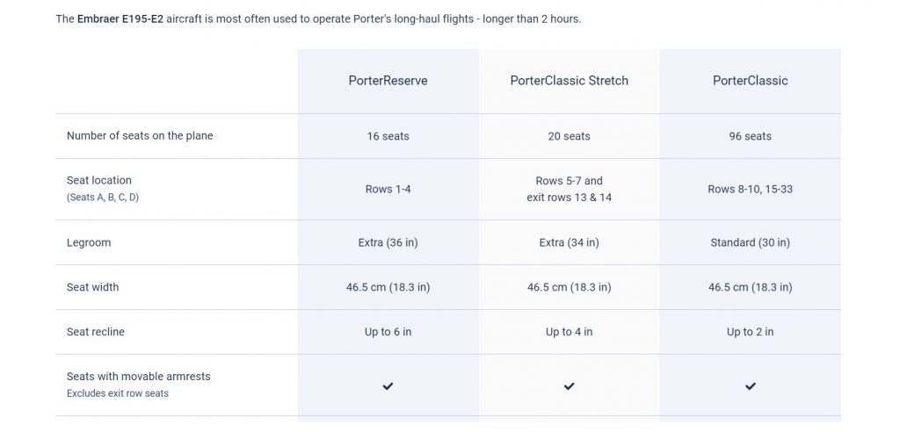The width and height of the screenshot is (900, 432).
Task: Select the PorterClassic Stretch column header
Action: click(x=569, y=81)
